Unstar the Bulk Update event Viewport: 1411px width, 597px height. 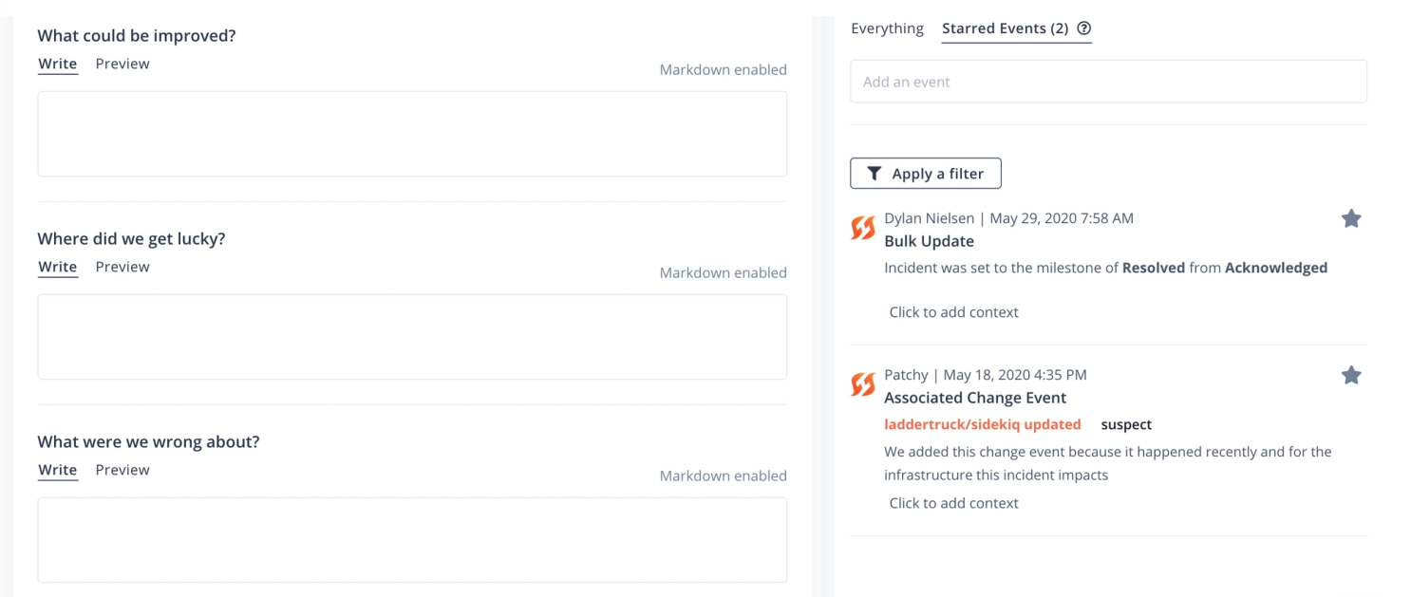pos(1351,219)
